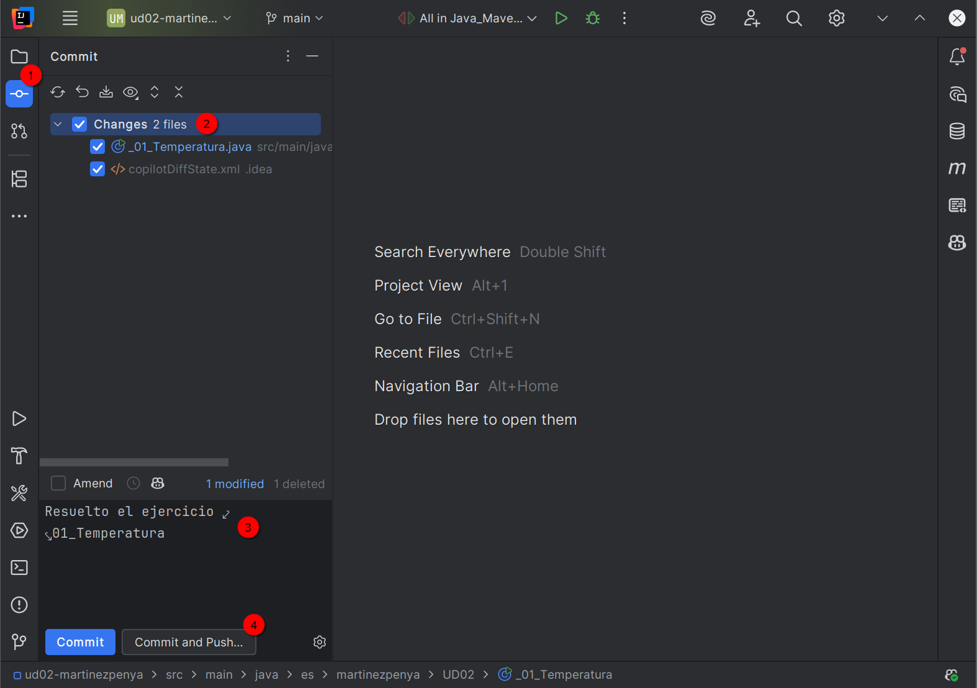The height and width of the screenshot is (688, 977).
Task: Uncheck copilotDiffState.xml file checkbox
Action: 97,169
